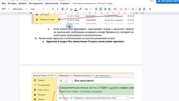179x101 pixels.
Task: Insert a bulleted list
Action: [126, 9]
